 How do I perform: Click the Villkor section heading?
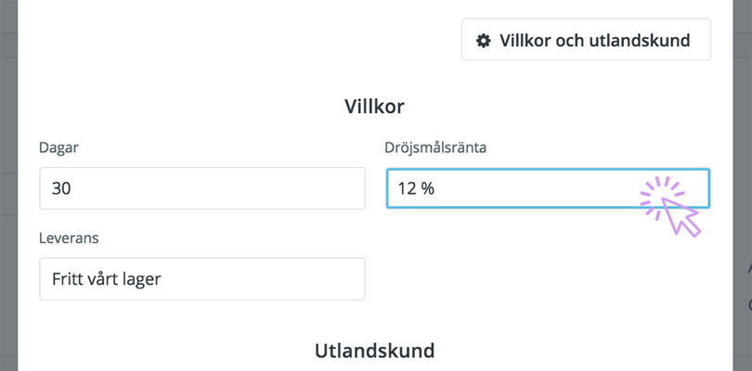pos(374,107)
